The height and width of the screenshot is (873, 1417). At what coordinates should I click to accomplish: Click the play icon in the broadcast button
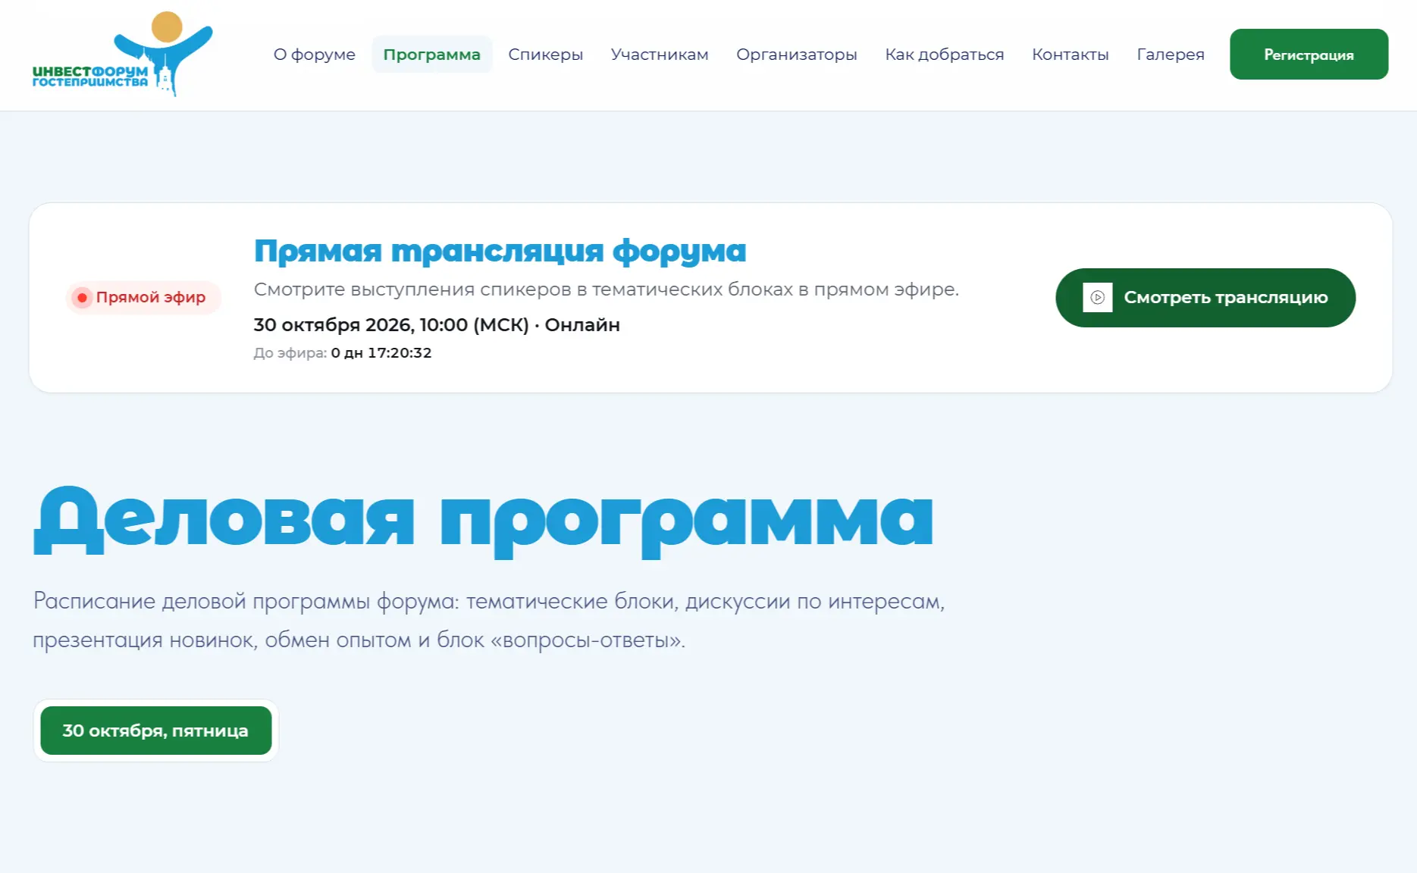point(1097,298)
